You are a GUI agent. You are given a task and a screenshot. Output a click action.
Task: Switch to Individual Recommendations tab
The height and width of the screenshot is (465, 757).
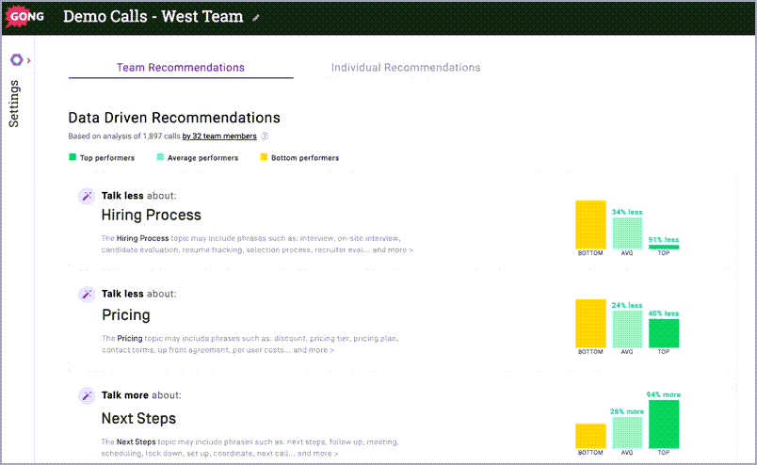tap(406, 68)
